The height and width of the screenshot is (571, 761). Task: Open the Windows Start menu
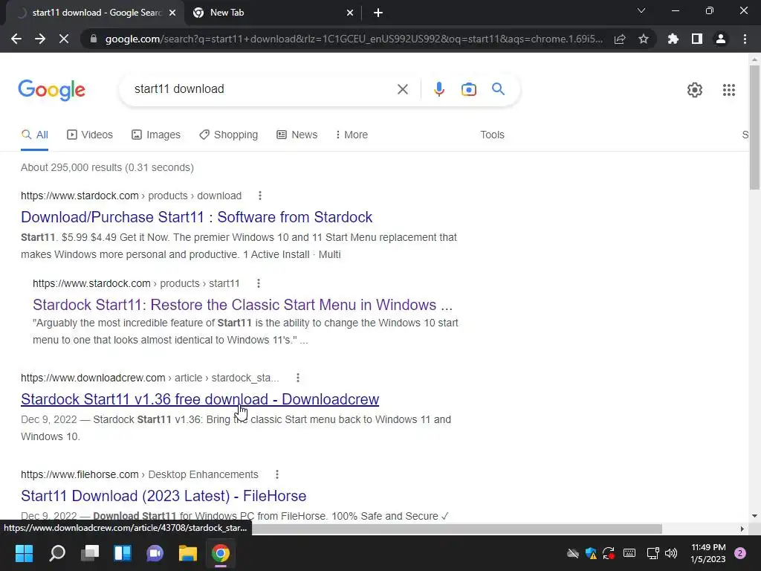point(24,553)
